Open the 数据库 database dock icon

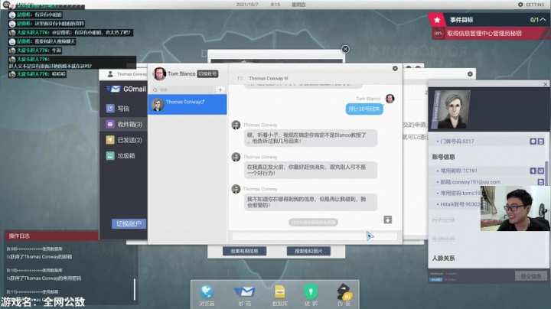pos(280,295)
